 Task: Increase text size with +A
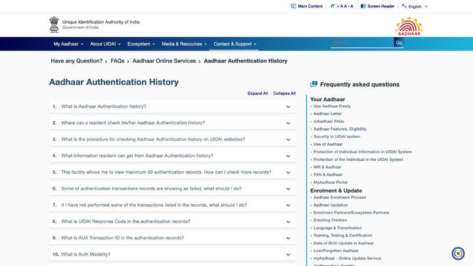point(340,6)
